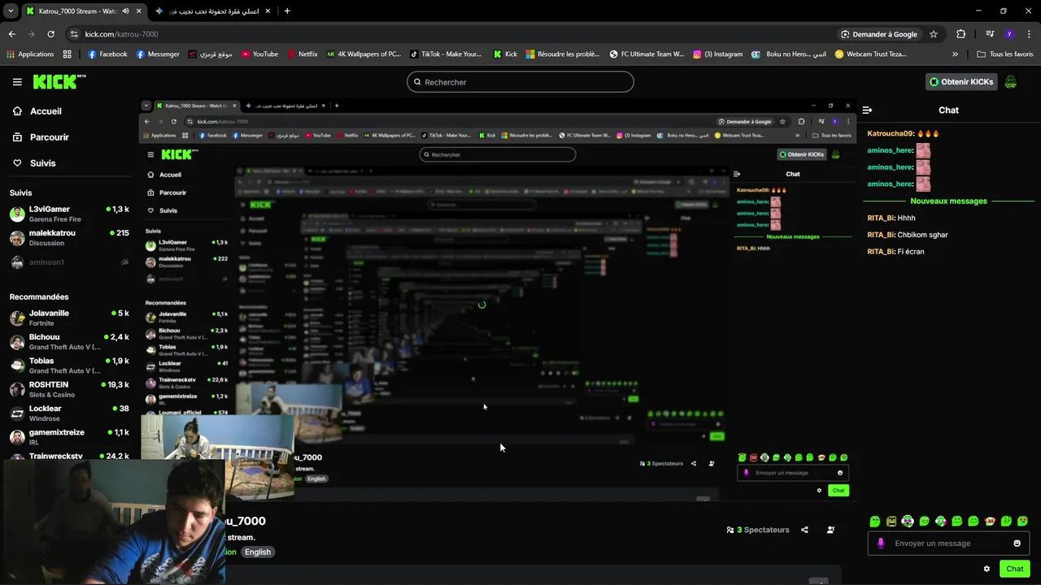
Task: Open TikTok - Make Your... bookmark
Action: tap(446, 54)
